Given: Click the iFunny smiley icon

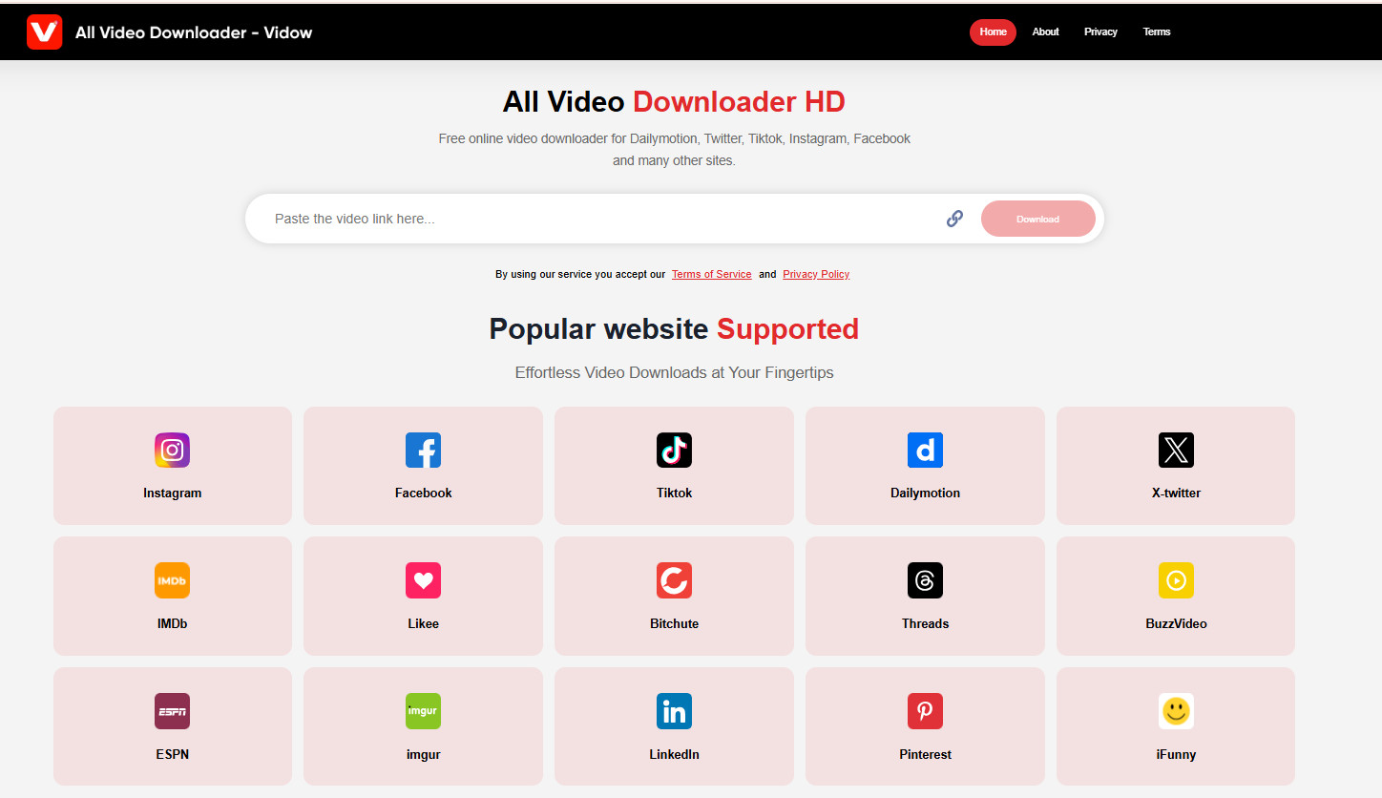Looking at the screenshot, I should click(1176, 711).
